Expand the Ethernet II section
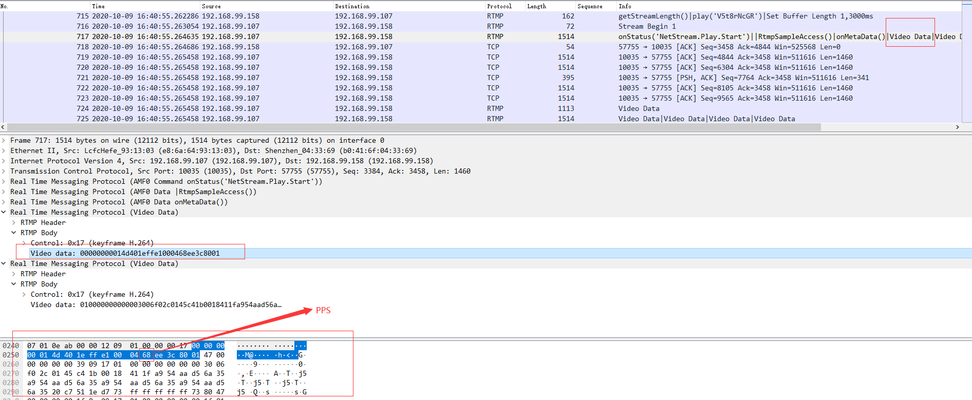 (4, 151)
